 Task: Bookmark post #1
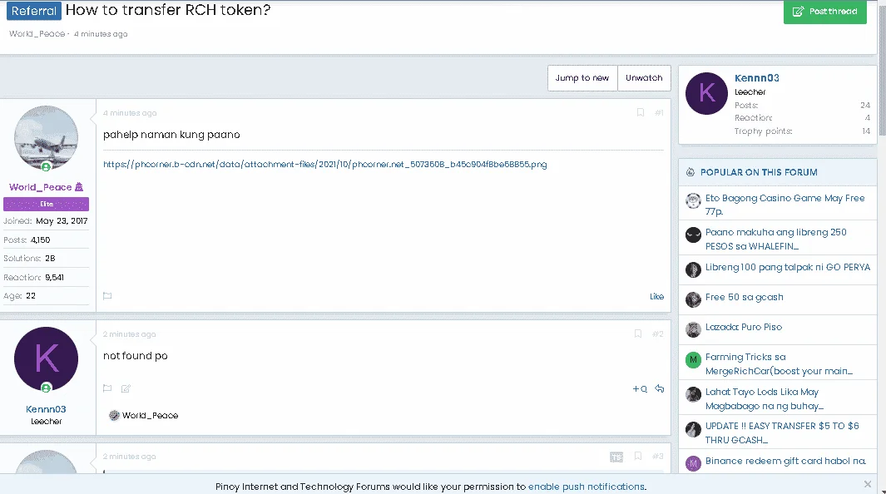click(641, 112)
